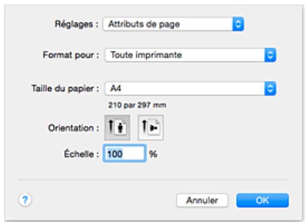This screenshot has height=222, width=305.
Task: Select portrait orientation icon
Action: pos(118,127)
